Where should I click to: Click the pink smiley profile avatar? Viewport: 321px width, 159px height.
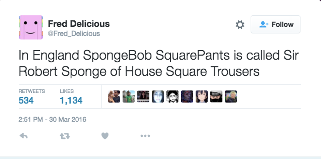(31, 27)
